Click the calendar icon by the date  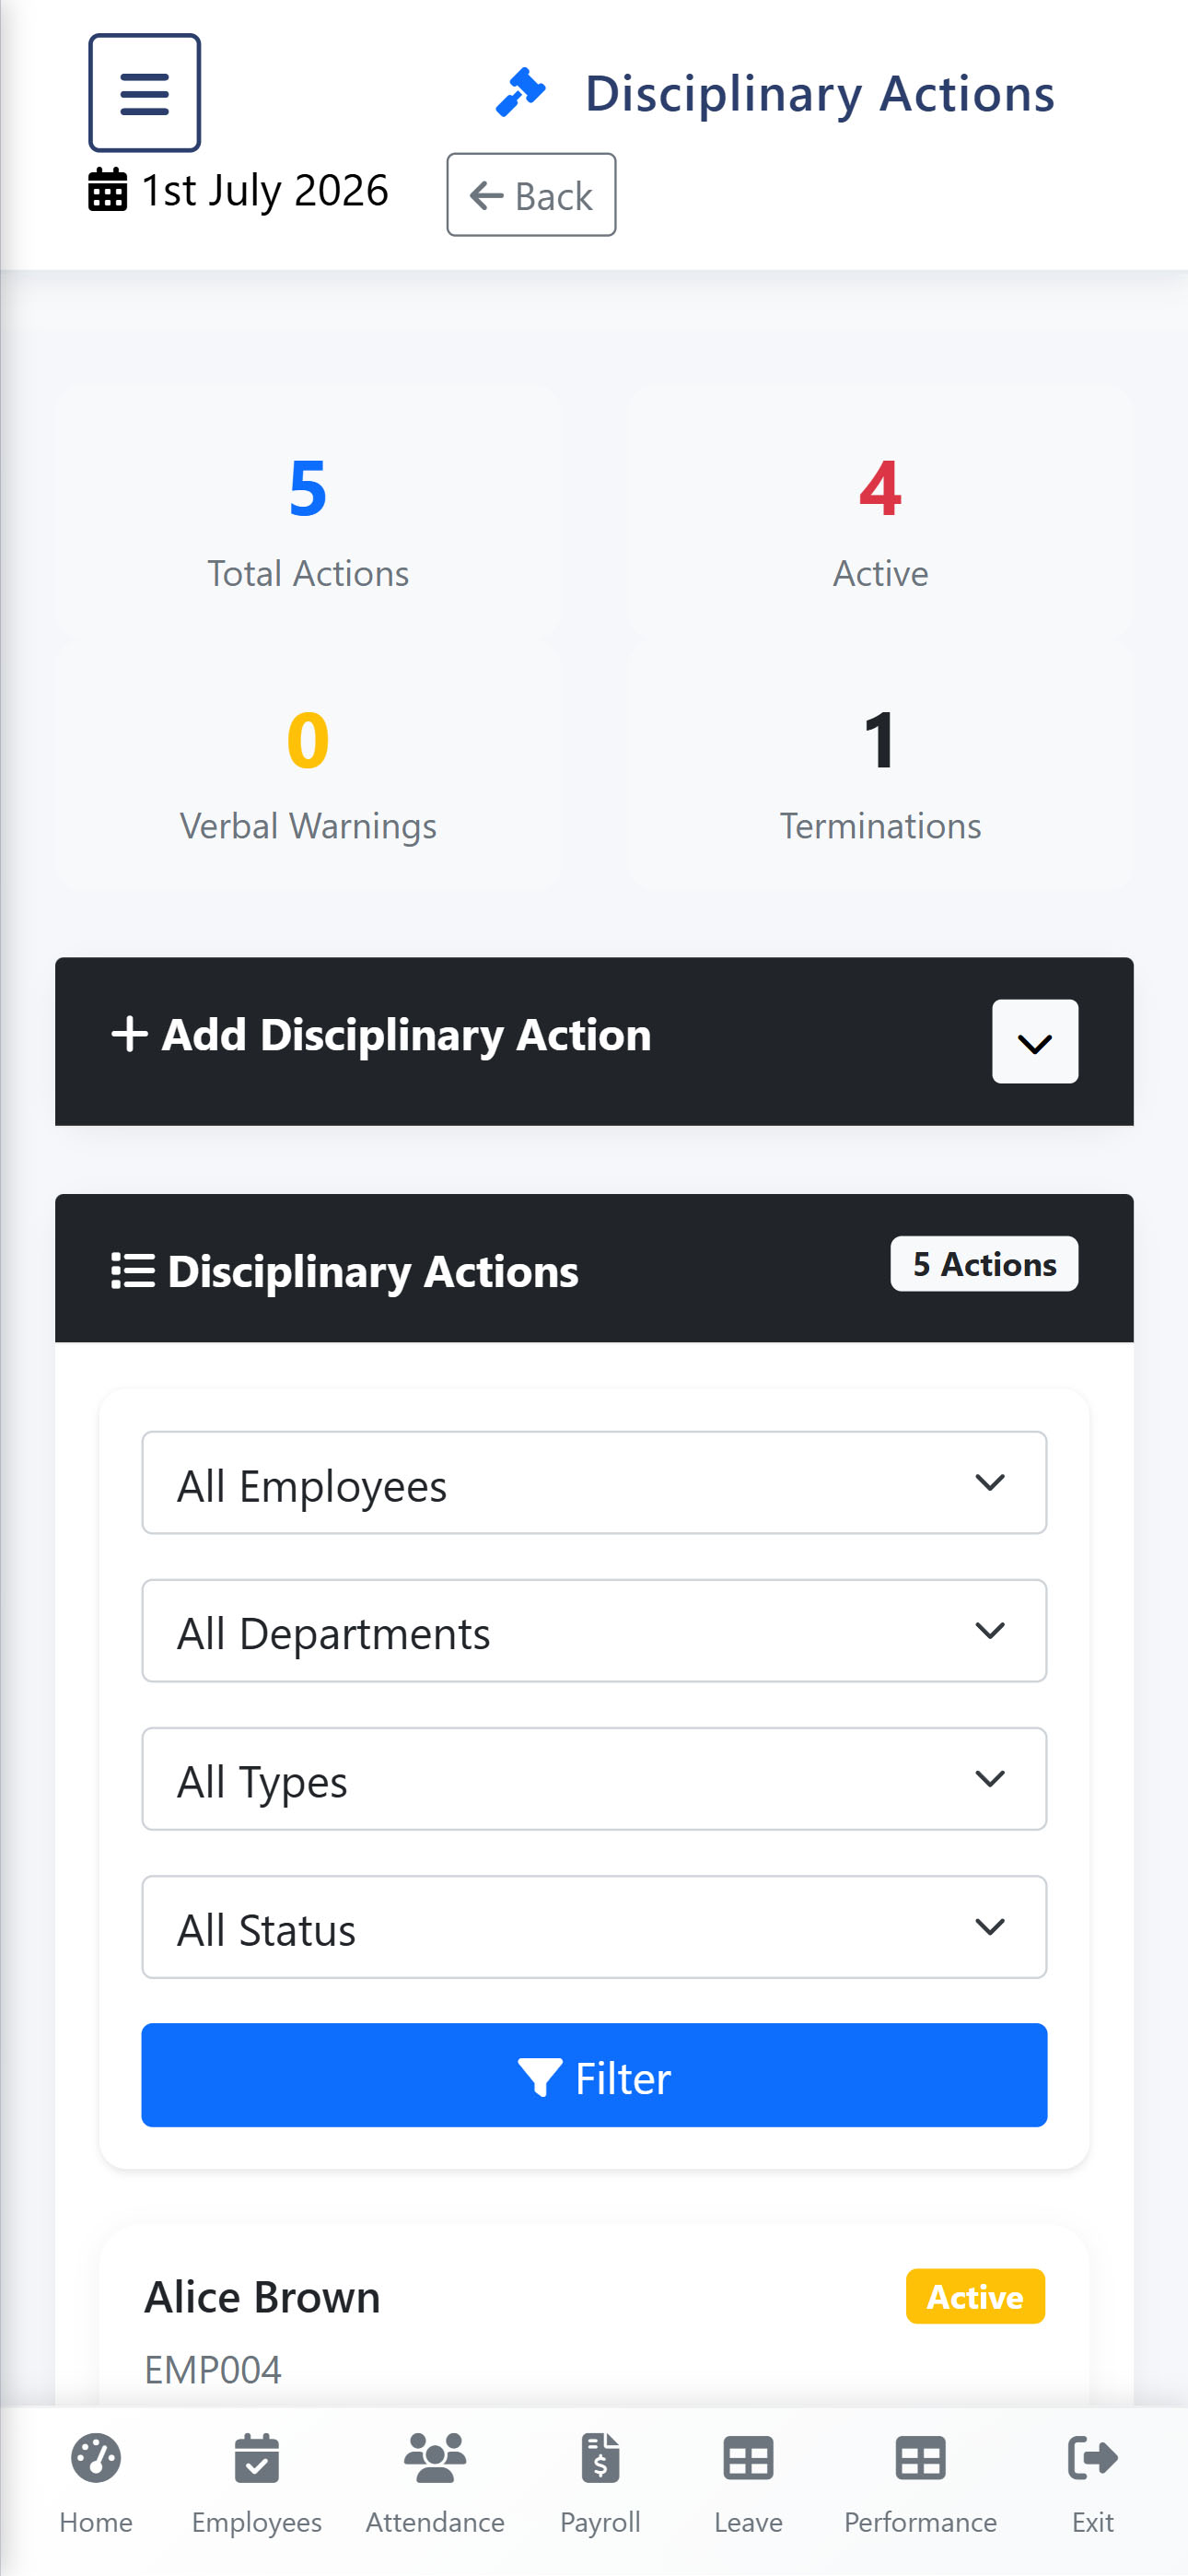pos(108,190)
